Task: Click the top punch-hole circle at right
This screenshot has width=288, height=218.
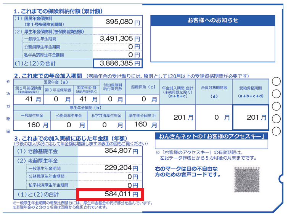Action: [x=276, y=82]
